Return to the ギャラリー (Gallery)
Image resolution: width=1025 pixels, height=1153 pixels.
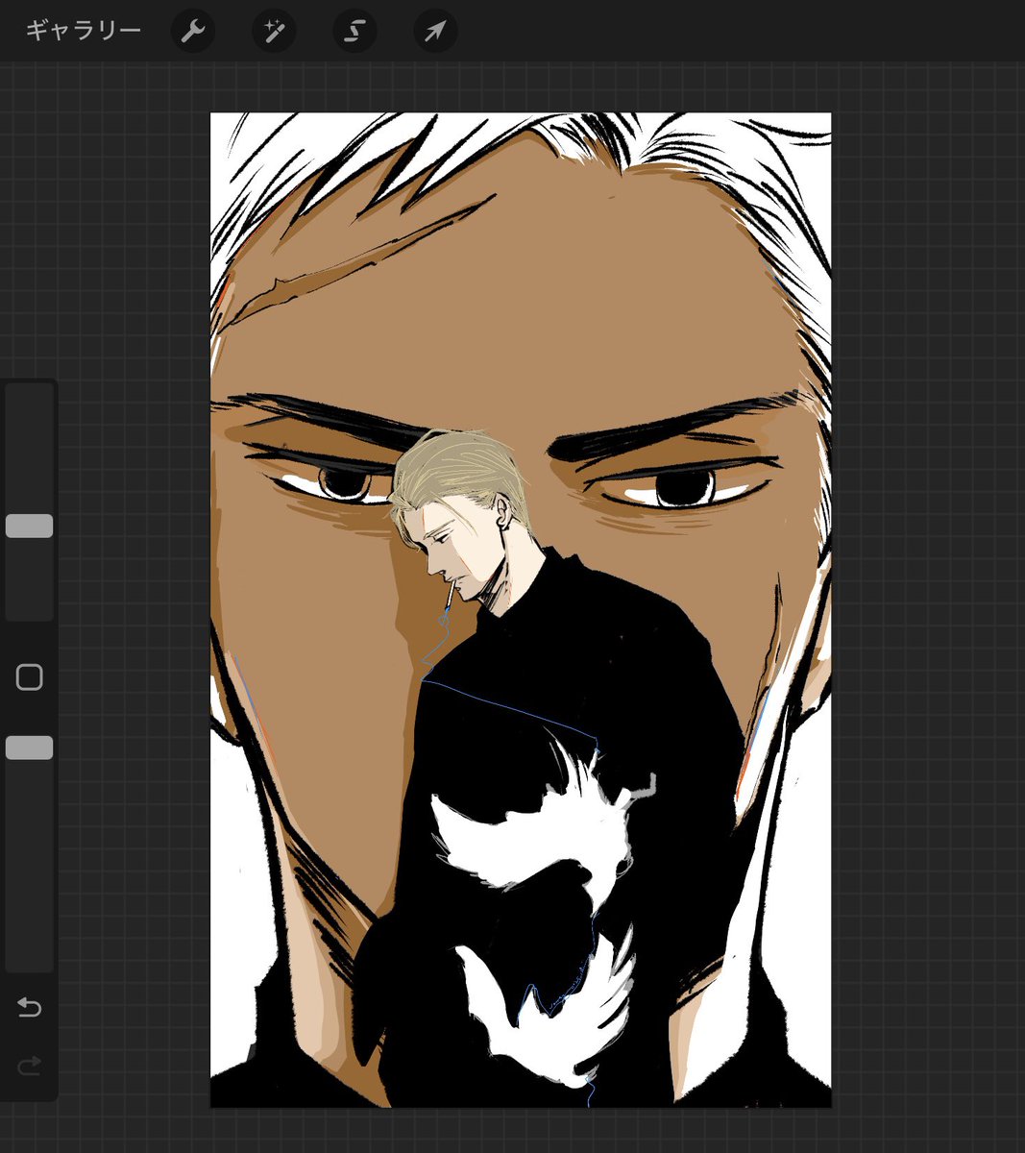tap(84, 31)
